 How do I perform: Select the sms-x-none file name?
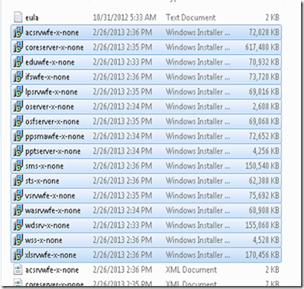[45, 166]
